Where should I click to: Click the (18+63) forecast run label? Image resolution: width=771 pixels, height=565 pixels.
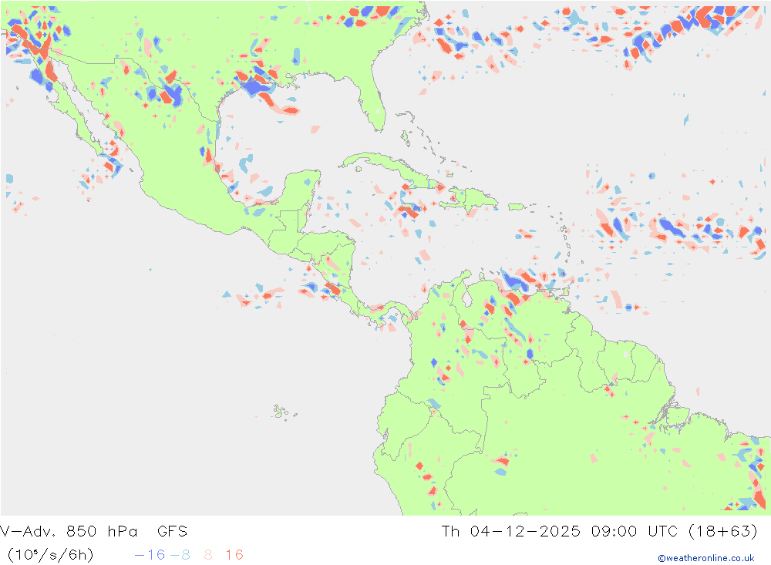coord(723,532)
